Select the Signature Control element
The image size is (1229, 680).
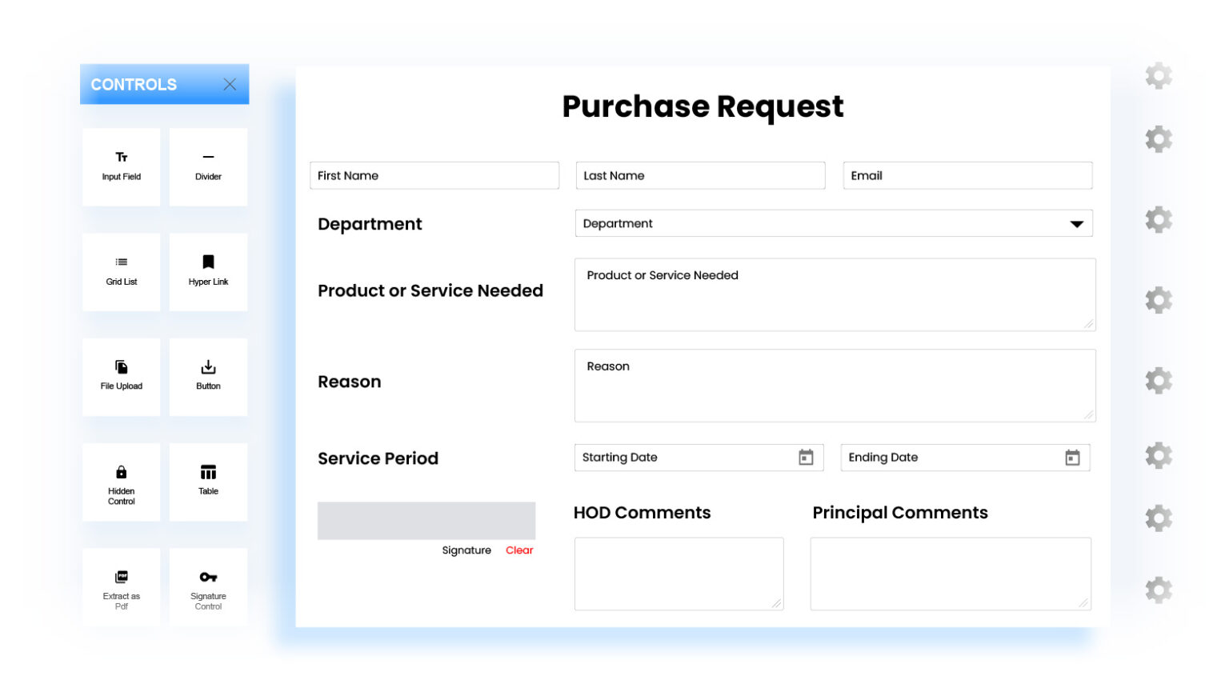(208, 586)
